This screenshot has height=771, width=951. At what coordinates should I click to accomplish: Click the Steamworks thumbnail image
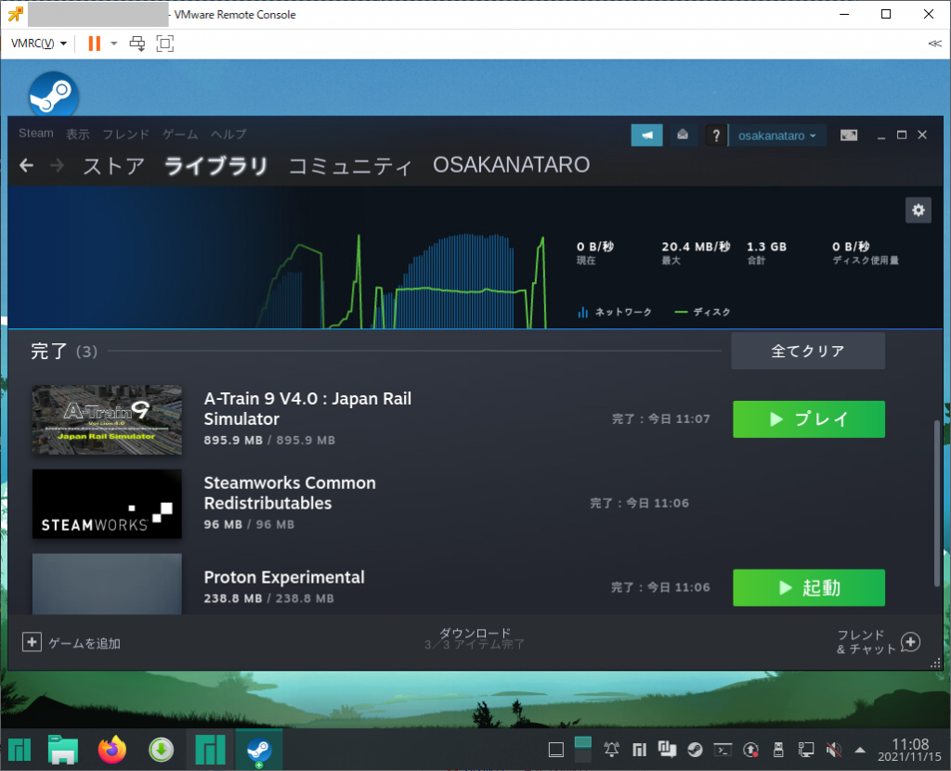pos(107,504)
